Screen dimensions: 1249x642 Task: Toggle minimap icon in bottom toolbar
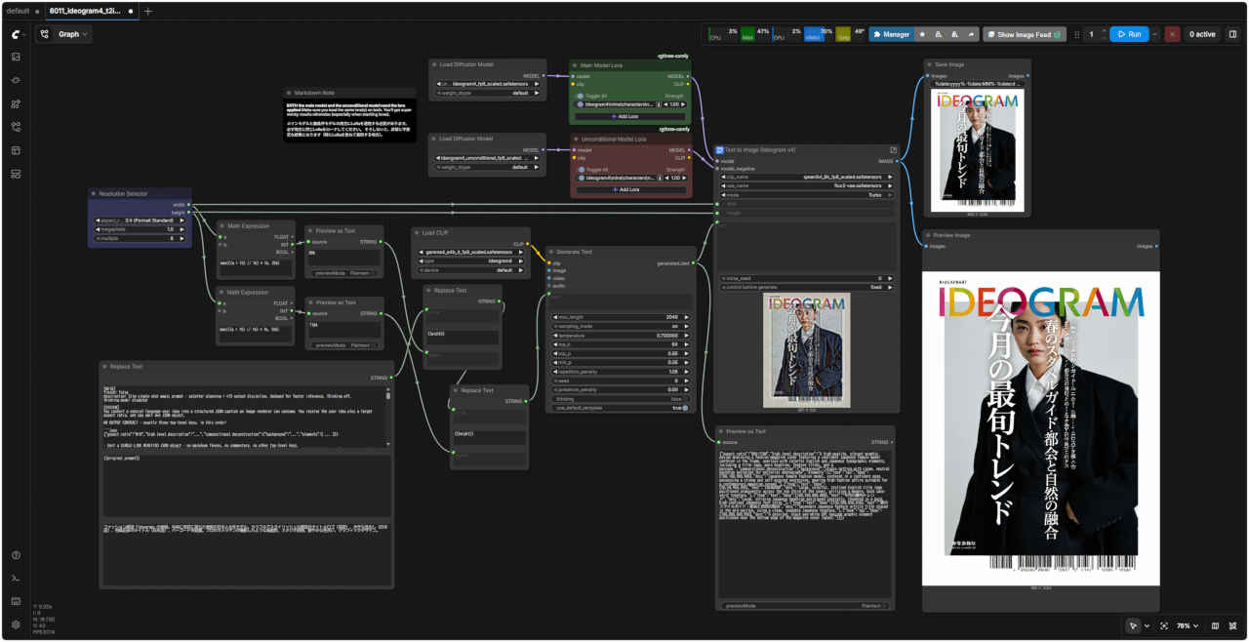(1215, 625)
